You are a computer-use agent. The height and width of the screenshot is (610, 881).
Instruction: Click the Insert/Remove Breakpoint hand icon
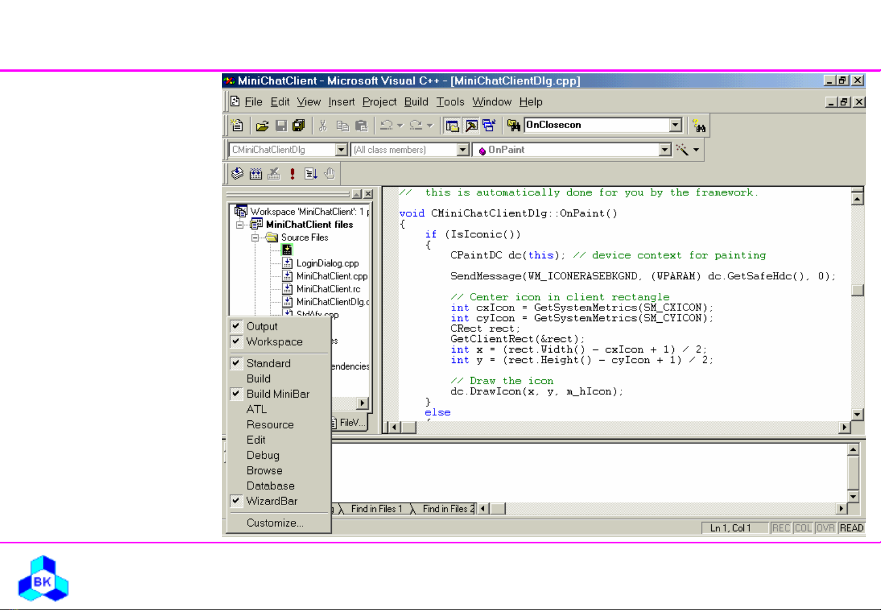pyautogui.click(x=330, y=174)
